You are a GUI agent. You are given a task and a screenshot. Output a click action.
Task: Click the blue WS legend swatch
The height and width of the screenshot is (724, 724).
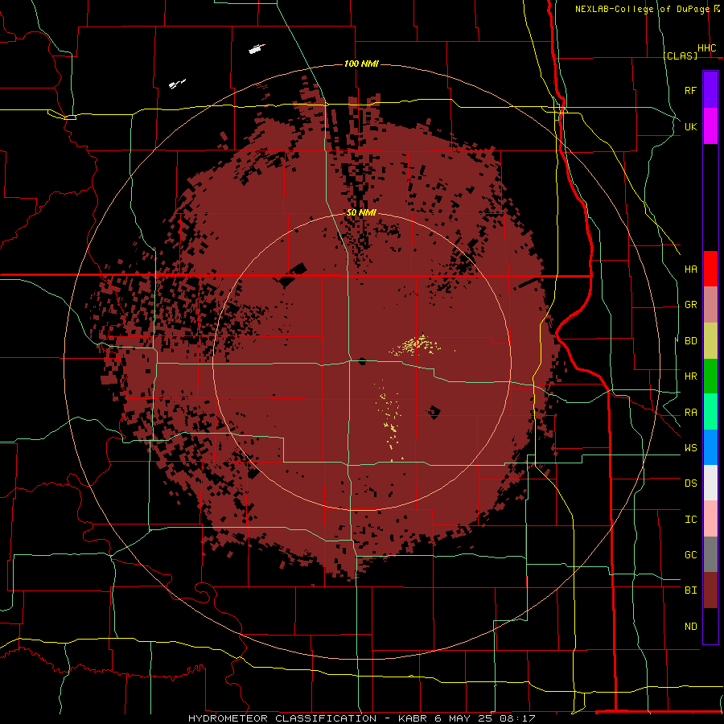pos(710,447)
